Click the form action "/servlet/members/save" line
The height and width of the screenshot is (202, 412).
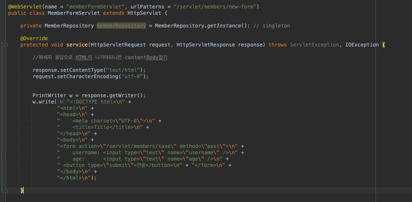tap(147, 146)
